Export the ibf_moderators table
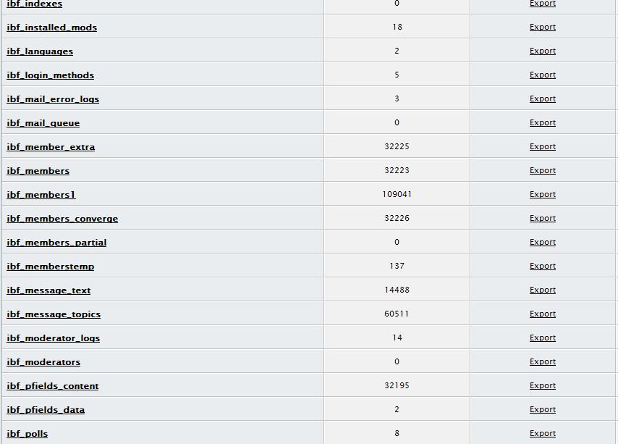 pos(542,361)
